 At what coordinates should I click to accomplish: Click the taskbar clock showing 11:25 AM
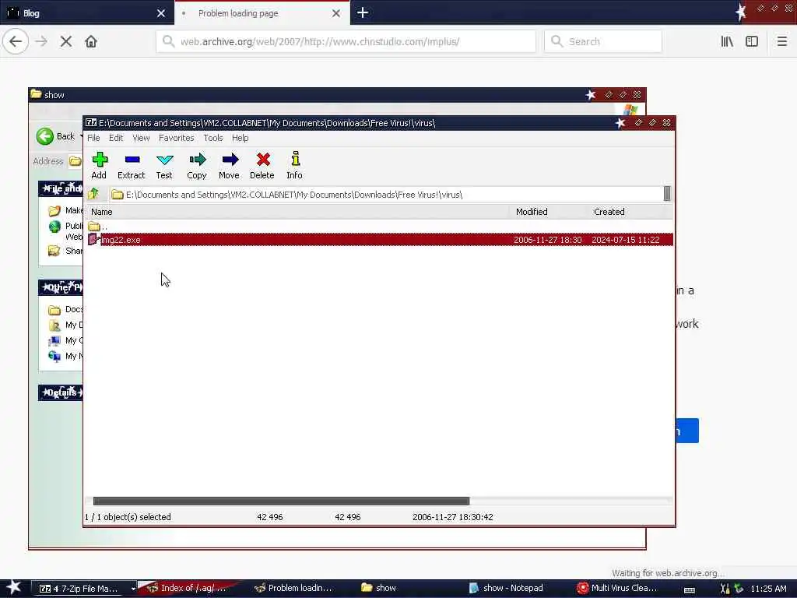pyautogui.click(x=768, y=589)
